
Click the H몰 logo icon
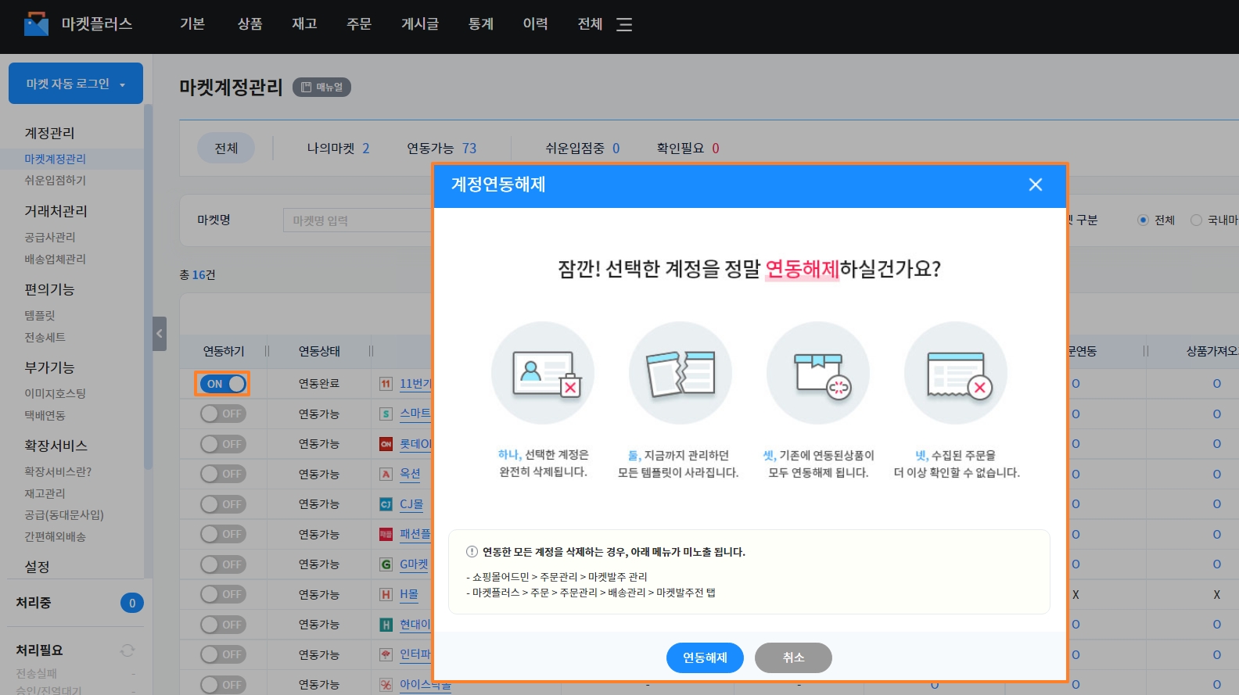(386, 594)
